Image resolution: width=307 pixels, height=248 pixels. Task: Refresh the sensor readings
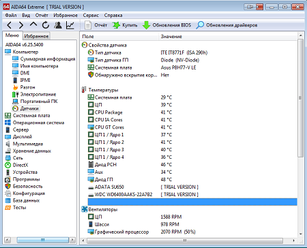pos(46,25)
